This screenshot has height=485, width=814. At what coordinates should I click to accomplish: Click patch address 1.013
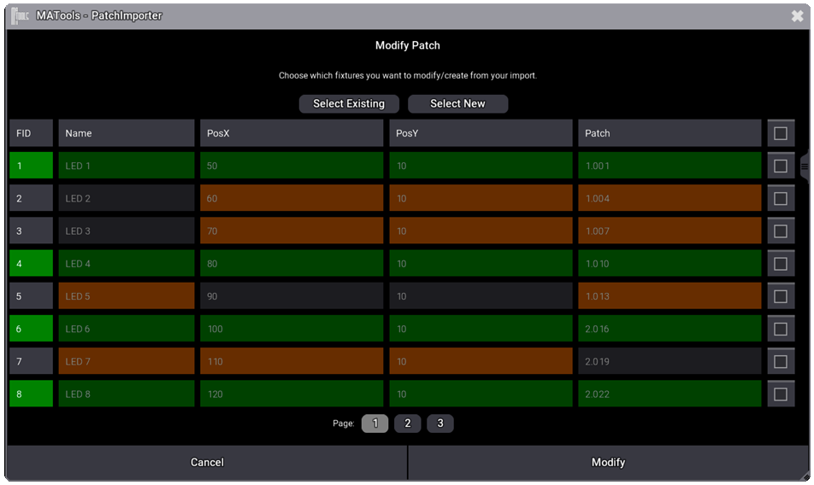click(669, 296)
